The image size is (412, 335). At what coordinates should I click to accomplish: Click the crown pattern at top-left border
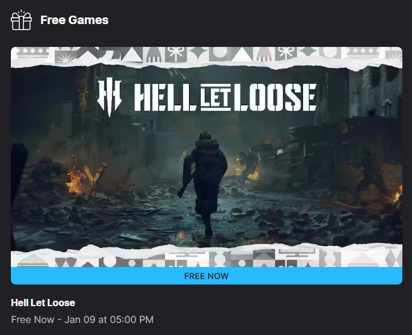click(x=33, y=52)
